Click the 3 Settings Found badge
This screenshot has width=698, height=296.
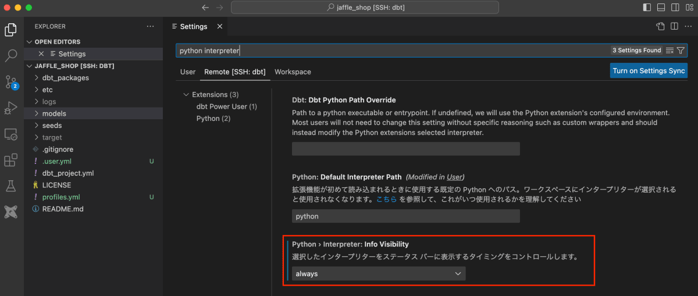637,51
